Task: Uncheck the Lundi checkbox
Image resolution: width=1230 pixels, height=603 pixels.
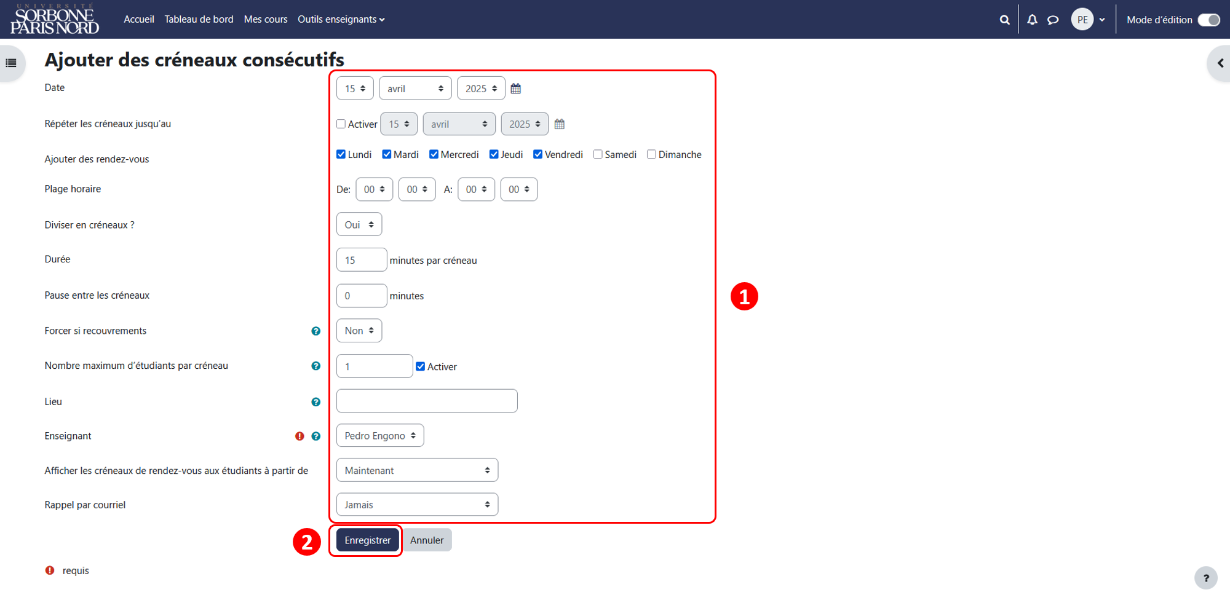Action: pos(341,154)
